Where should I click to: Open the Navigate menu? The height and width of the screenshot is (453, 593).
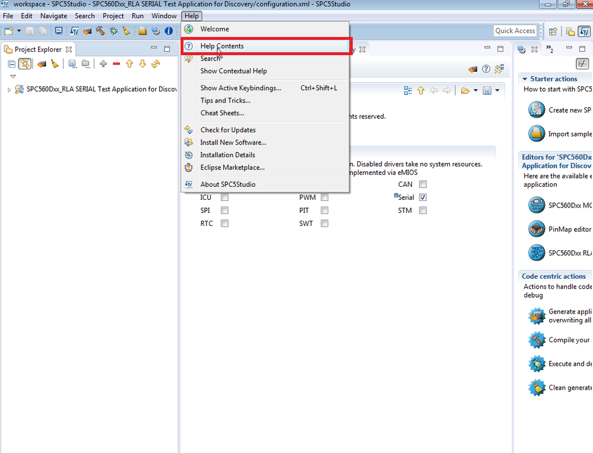(x=53, y=16)
